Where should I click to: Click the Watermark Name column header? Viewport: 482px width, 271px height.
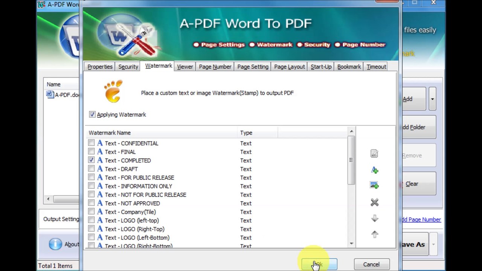(162, 132)
